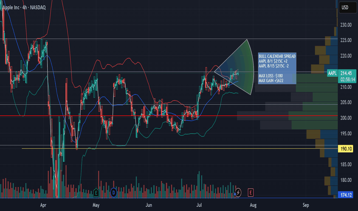Image resolution: width=358 pixels, height=211 pixels.
Task: Click the 210.00 price axis label
Action: (x=346, y=87)
